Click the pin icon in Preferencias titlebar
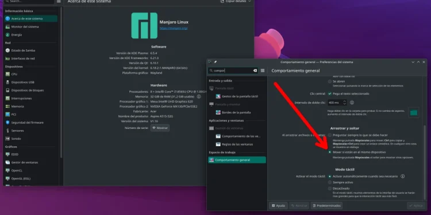The width and height of the screenshot is (431, 215). pyautogui.click(x=215, y=62)
